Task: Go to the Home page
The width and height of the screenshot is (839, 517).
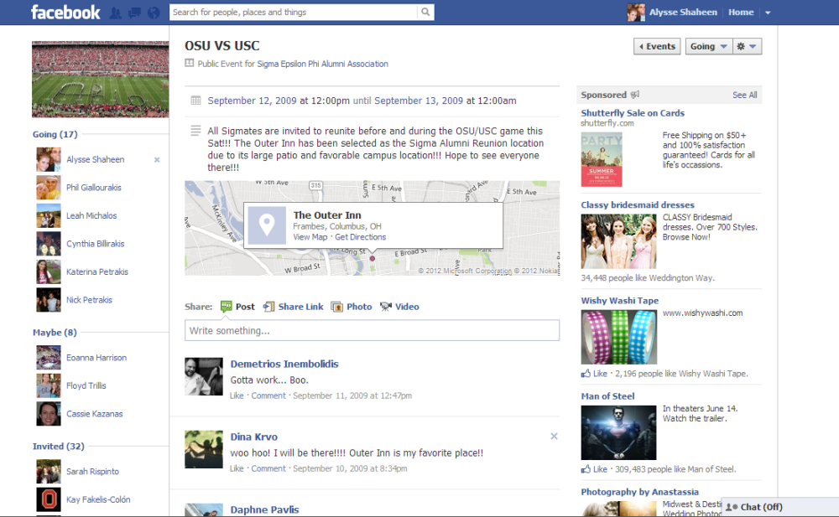Action: click(741, 13)
